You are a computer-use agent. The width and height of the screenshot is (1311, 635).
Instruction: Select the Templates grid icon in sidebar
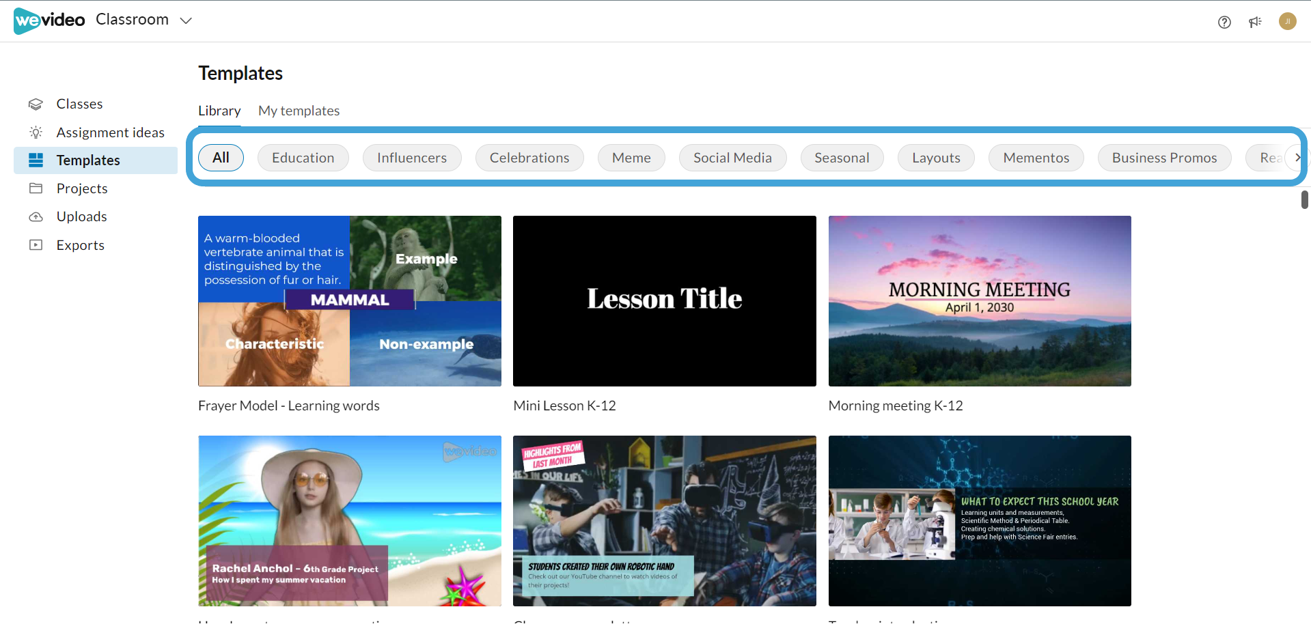point(36,160)
